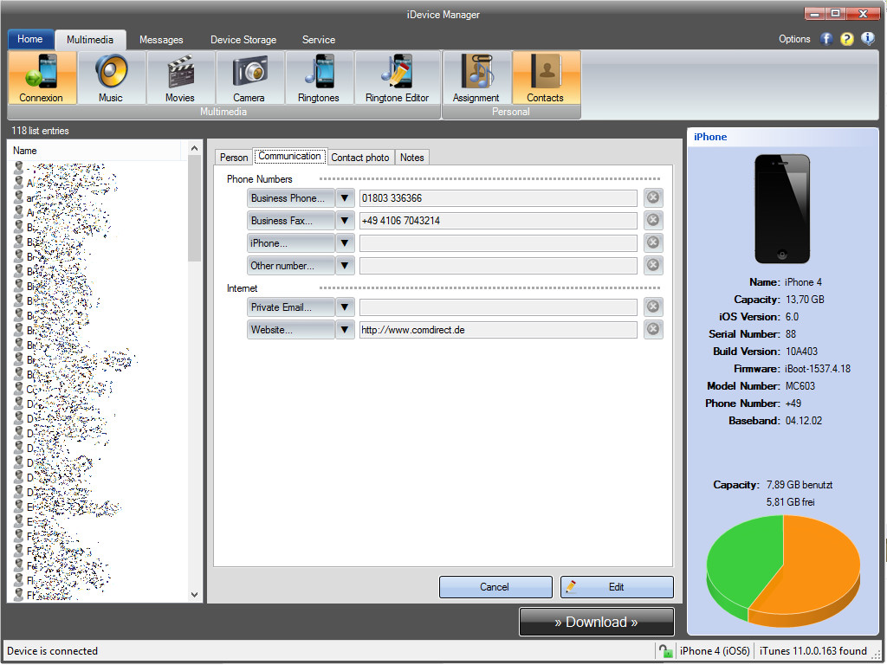Screen dimensions: 887x665
Task: Click the Name column header
Action: pyautogui.click(x=95, y=151)
